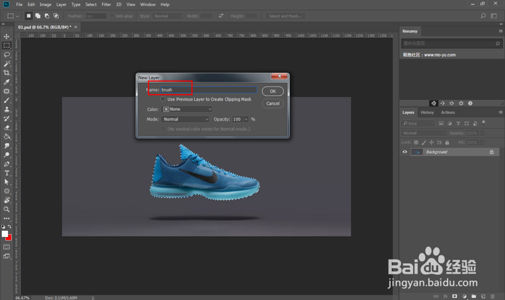Switch to the History tab
The width and height of the screenshot is (505, 300).
427,112
